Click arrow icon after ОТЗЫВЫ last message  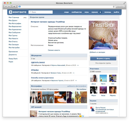click(73, 73)
